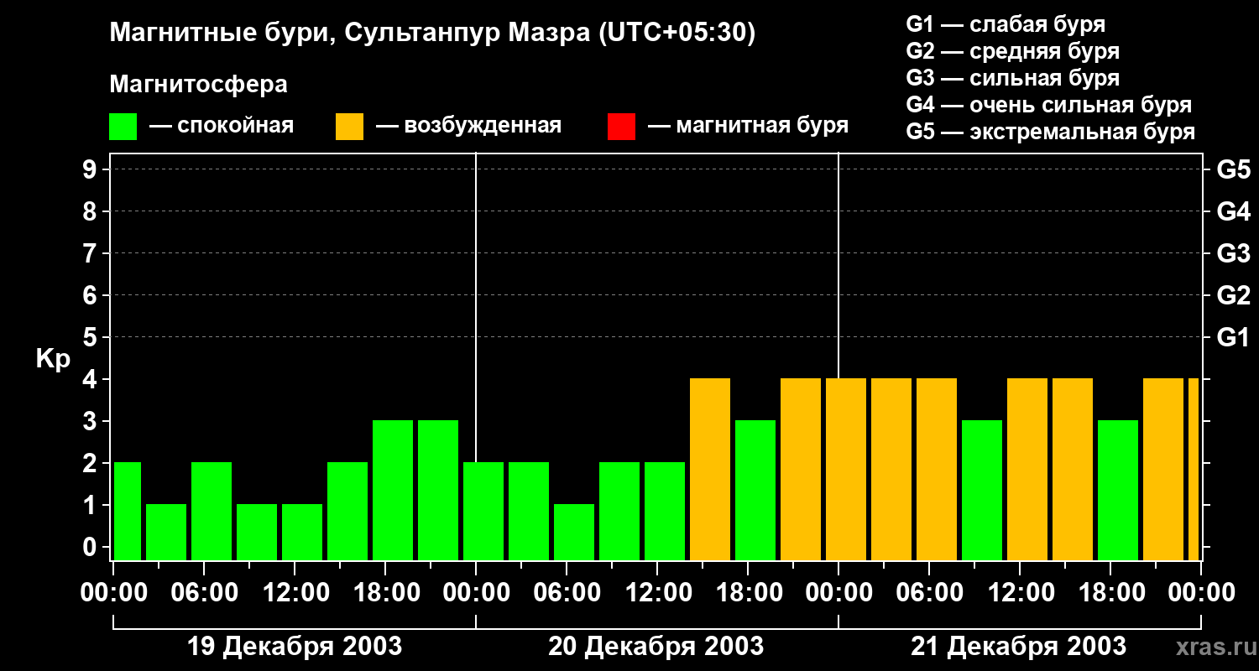Image resolution: width=1259 pixels, height=671 pixels.
Task: Click the 'G2 — средняя буря' legend line
Action: [1013, 50]
